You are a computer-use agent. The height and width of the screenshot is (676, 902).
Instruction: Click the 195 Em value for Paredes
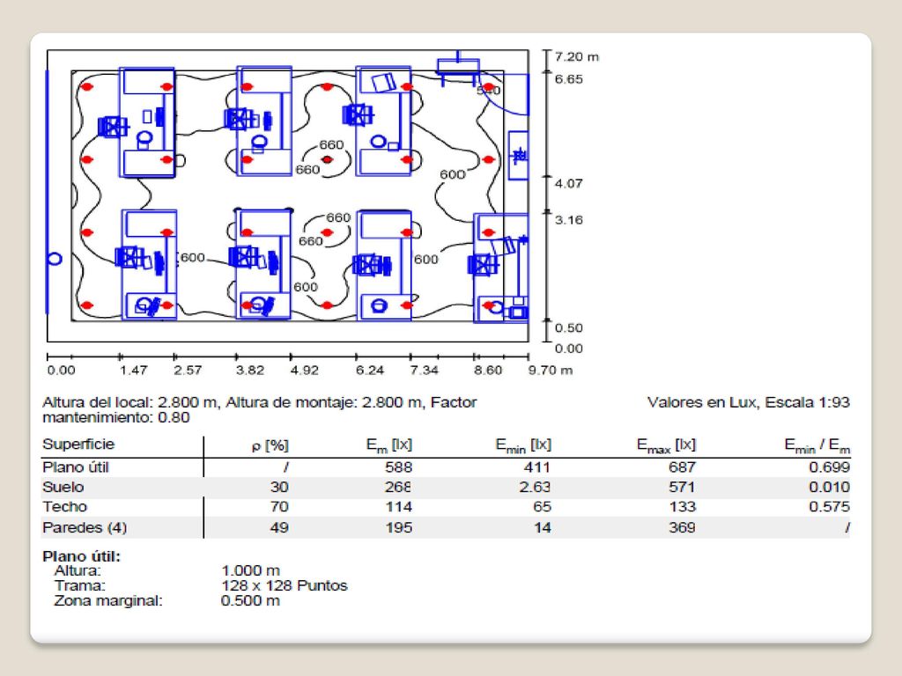(x=399, y=527)
